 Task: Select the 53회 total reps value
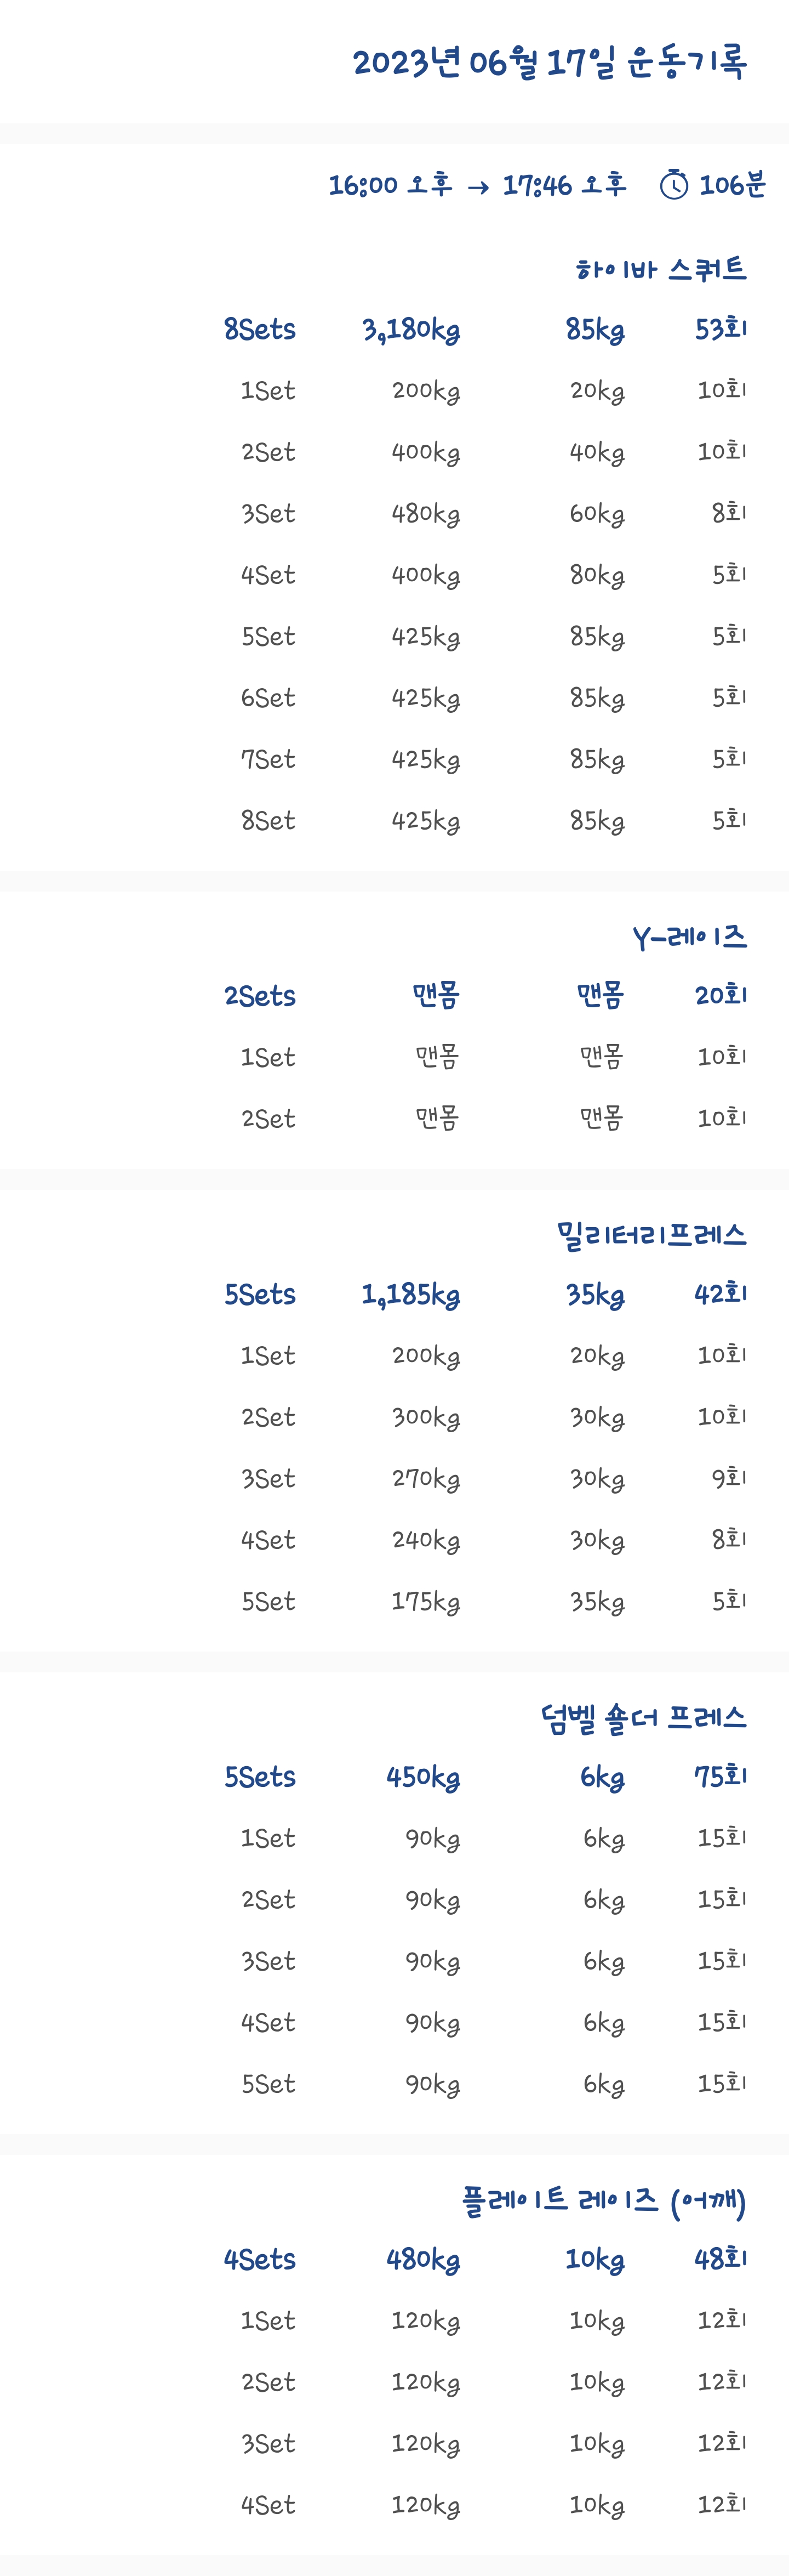click(x=720, y=329)
